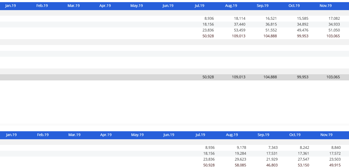349x168 pixels.
Task: Click the lower table's Jun.19 header
Action: (x=169, y=135)
